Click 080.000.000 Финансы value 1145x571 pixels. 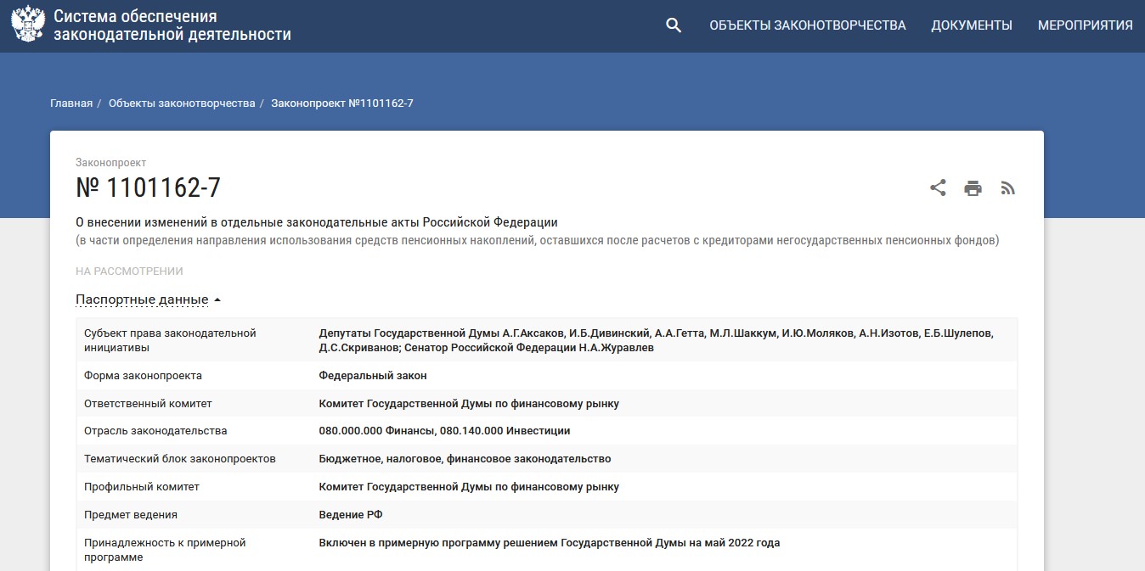tap(444, 431)
